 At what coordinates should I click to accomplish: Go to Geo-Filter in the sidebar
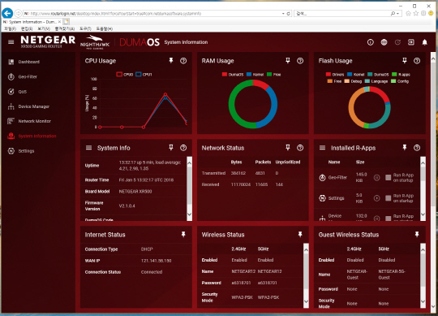click(x=23, y=76)
